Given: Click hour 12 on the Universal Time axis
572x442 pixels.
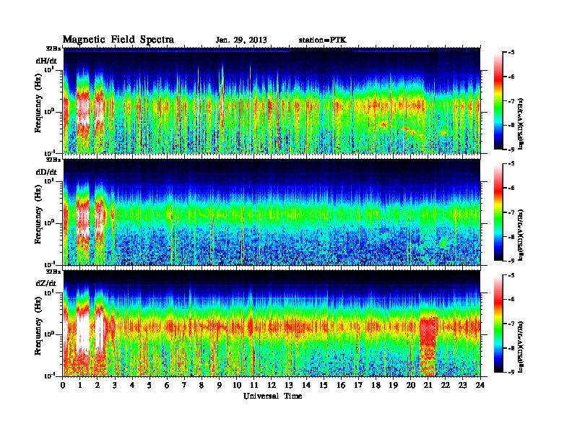Looking at the screenshot, I should (x=272, y=385).
